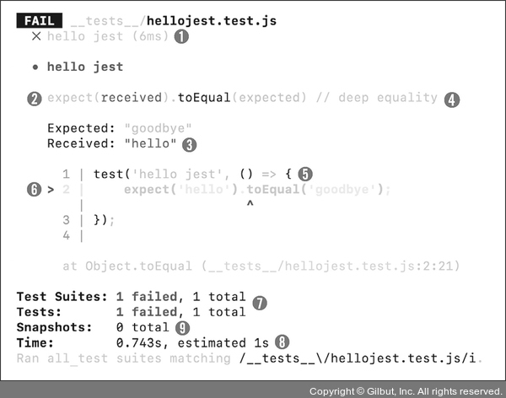The width and height of the screenshot is (506, 398).
Task: Select callout 7 beside Test Suites summary
Action: coord(260,301)
